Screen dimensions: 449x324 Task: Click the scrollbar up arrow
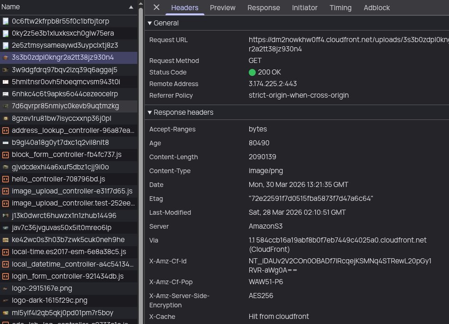click(141, 4)
